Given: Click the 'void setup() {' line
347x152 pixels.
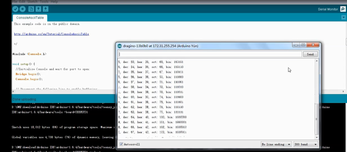Looking at the screenshot, I should tap(24, 64).
